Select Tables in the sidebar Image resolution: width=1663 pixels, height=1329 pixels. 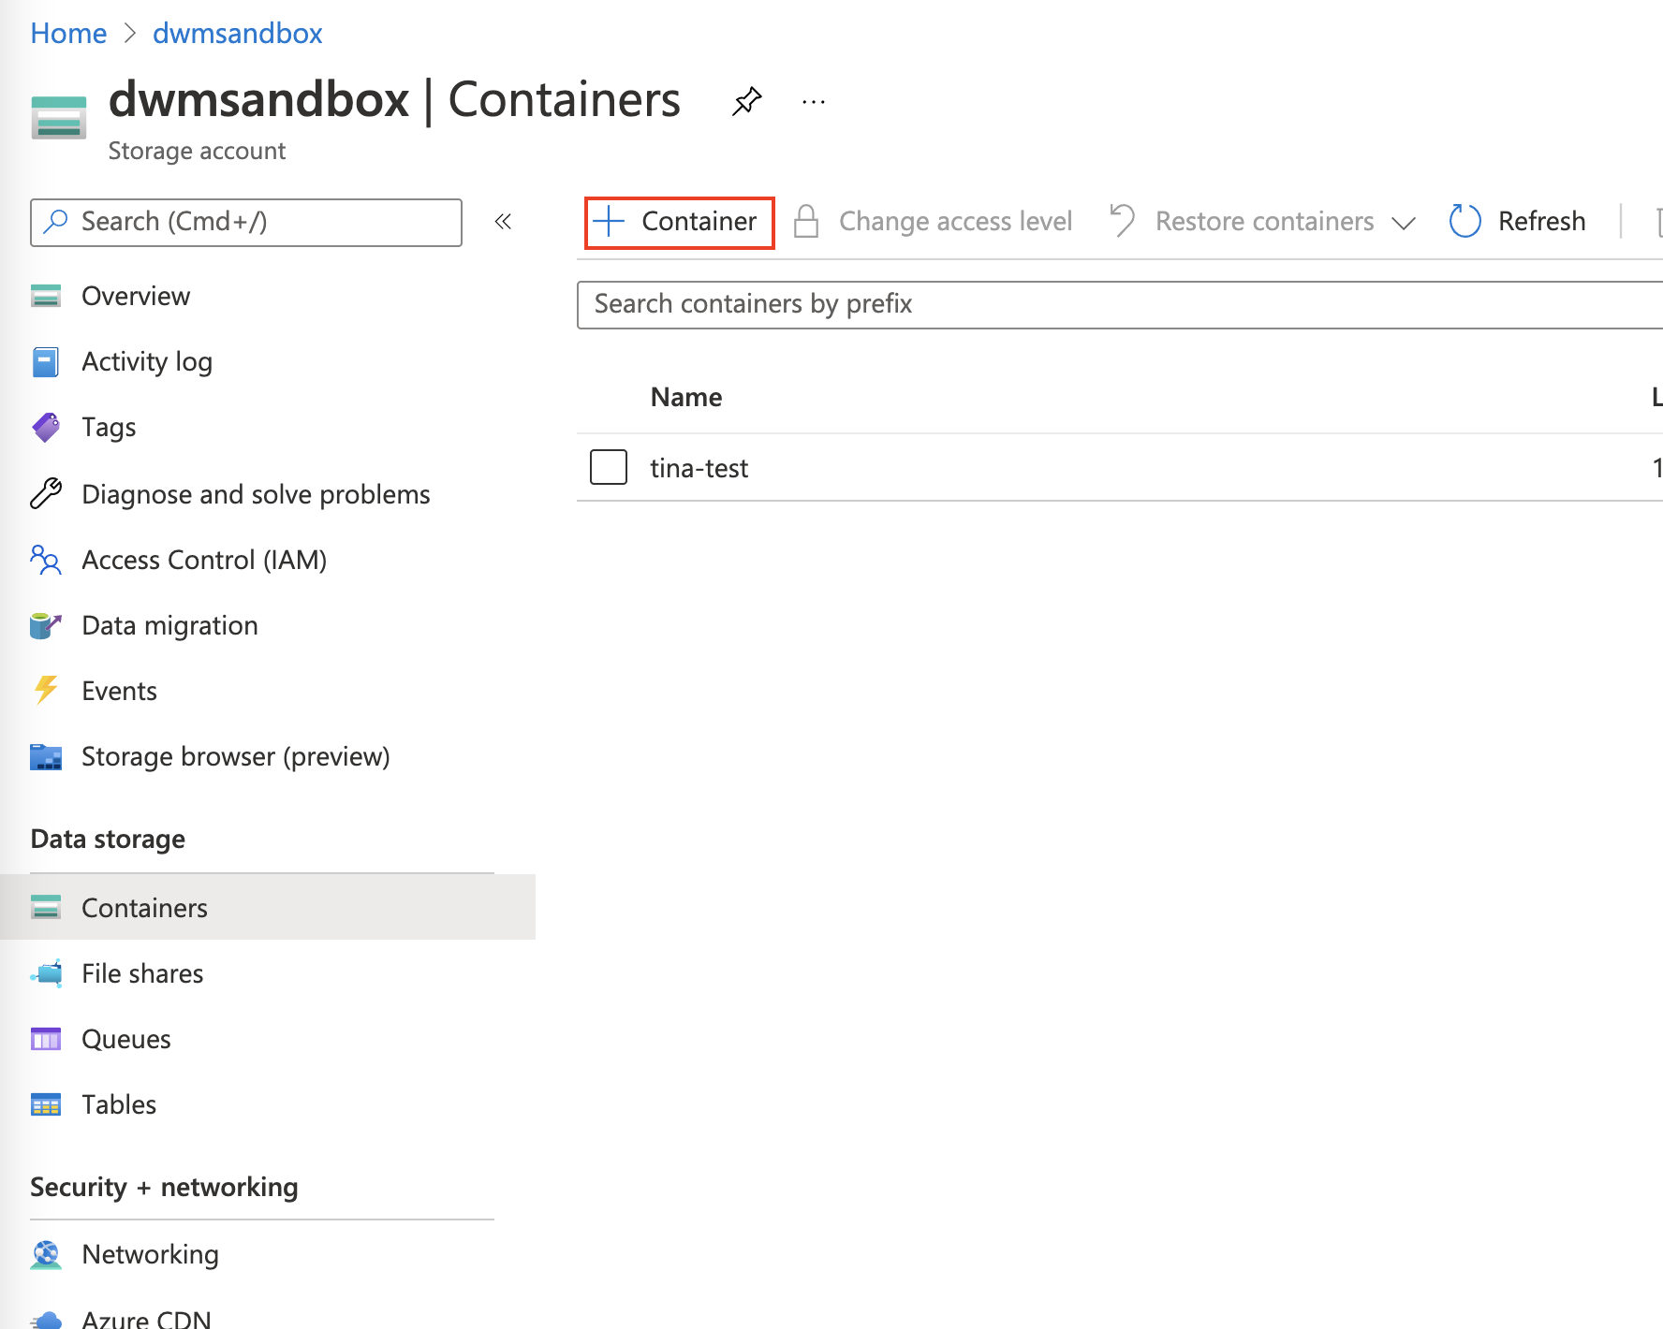pos(119,1104)
